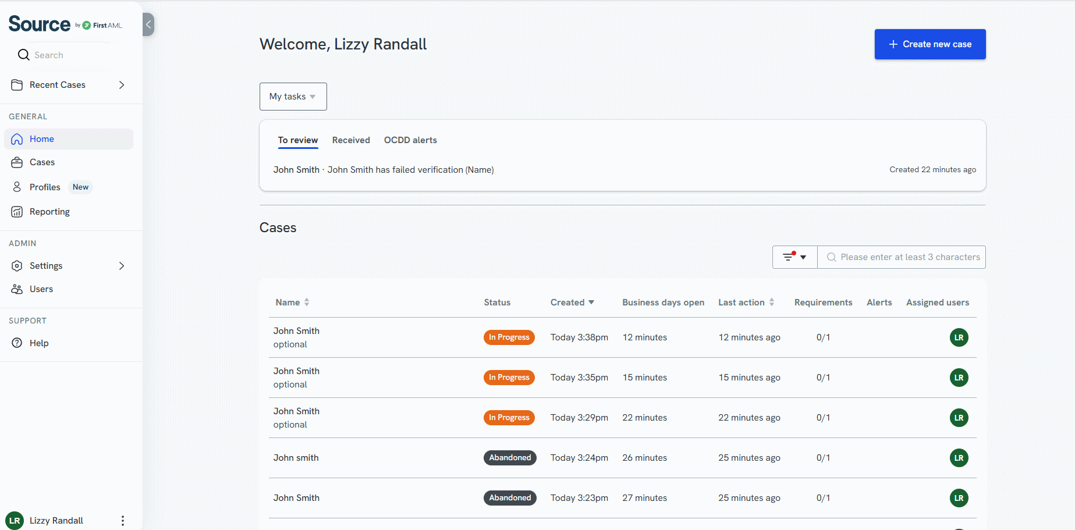
Task: Open the three-dot menu beside Lizzy Randall
Action: 122,521
